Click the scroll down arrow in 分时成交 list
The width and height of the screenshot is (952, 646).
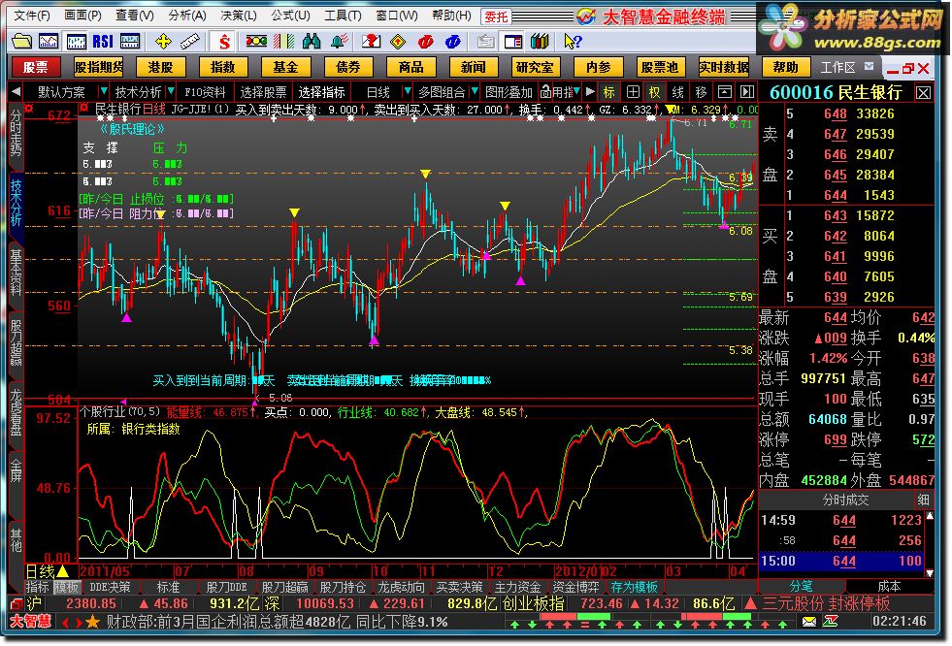click(929, 572)
